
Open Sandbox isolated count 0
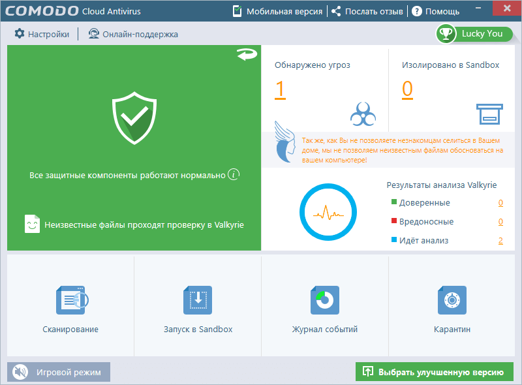[407, 89]
